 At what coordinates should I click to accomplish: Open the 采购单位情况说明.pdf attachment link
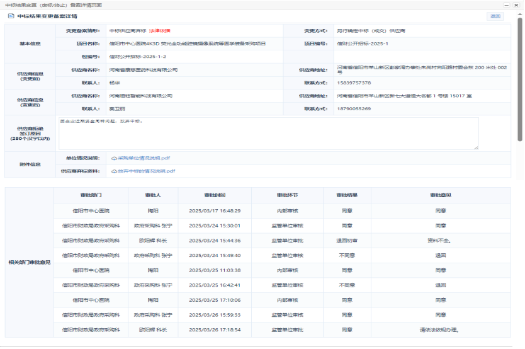coord(144,158)
